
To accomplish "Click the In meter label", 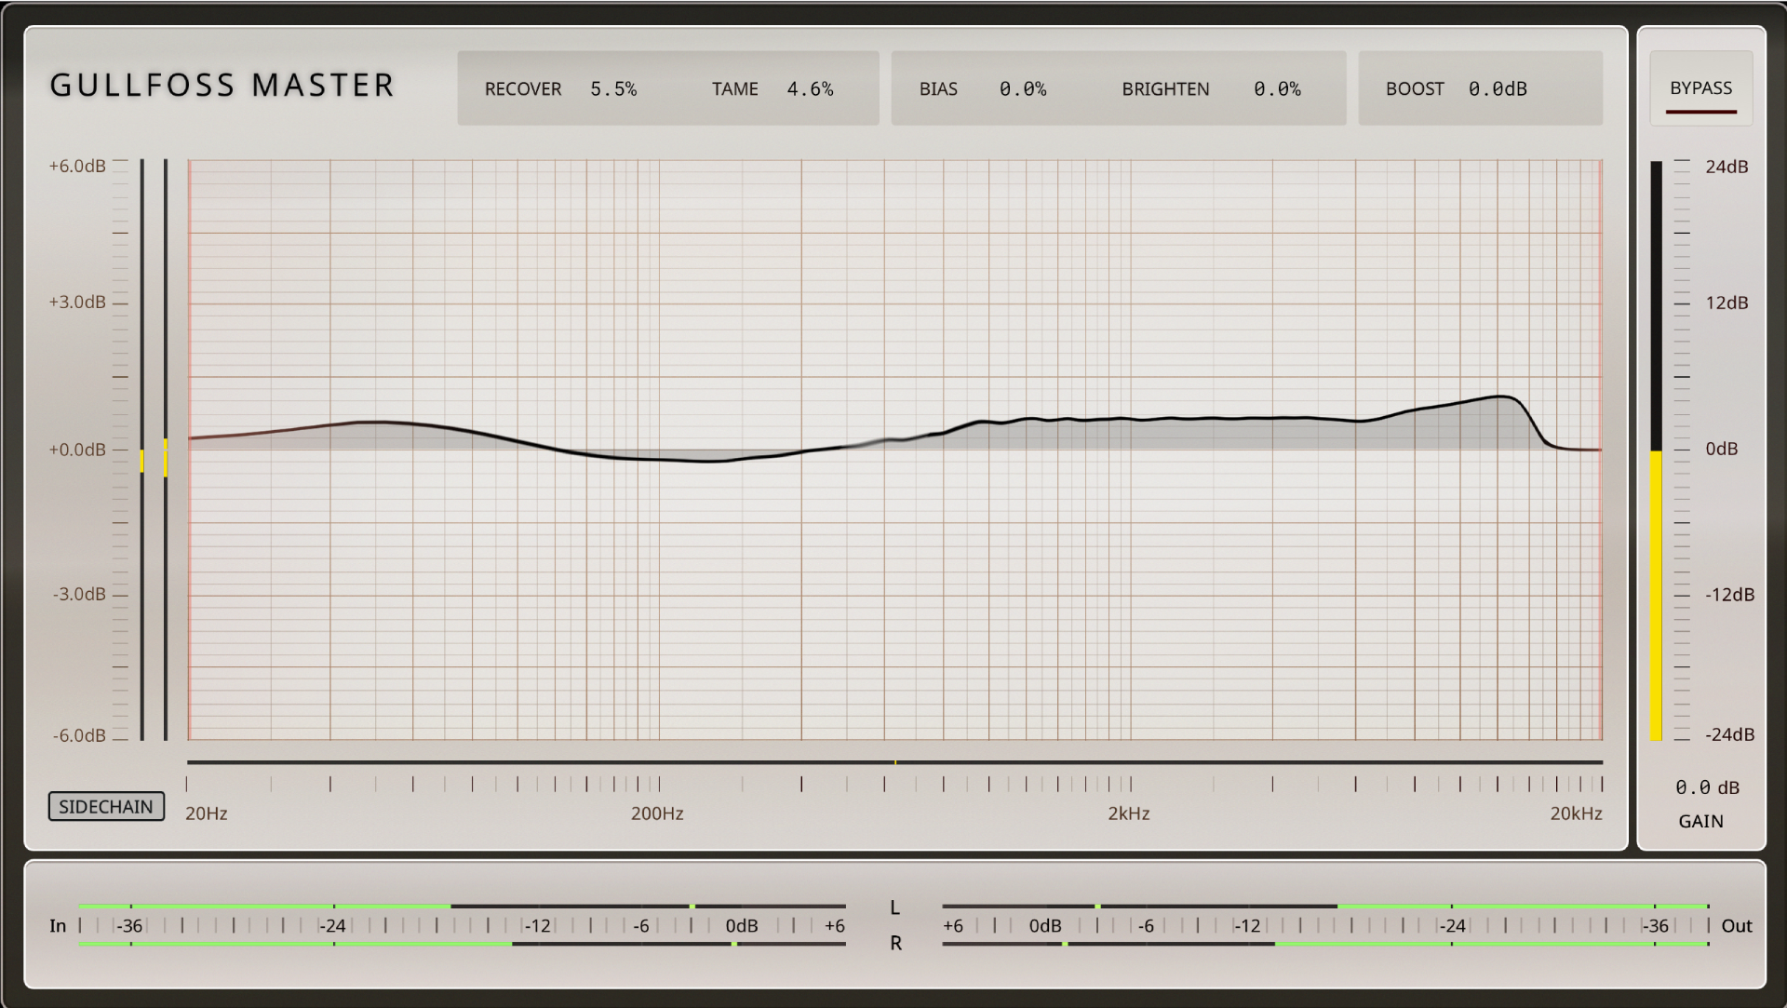I will 58,925.
